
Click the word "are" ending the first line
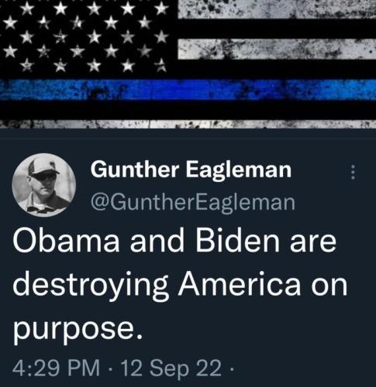[313, 243]
